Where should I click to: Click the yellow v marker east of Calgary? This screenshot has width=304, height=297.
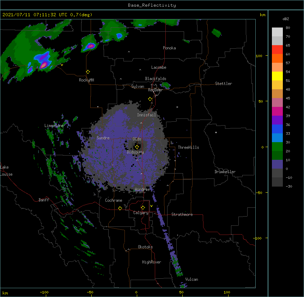tap(151, 206)
